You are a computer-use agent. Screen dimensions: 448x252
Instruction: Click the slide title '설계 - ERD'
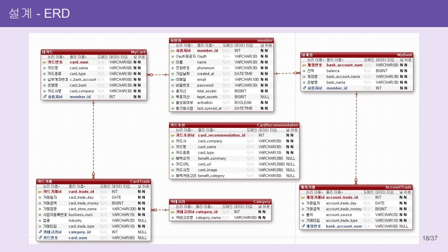click(x=39, y=14)
